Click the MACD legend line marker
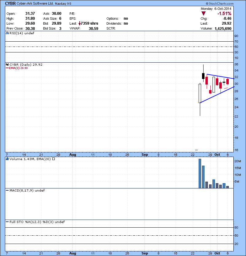This screenshot has height=256, width=246. point(7,190)
